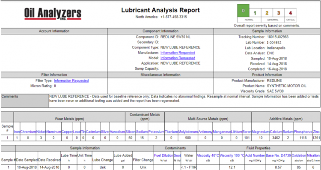Open the Filter Type Information Requested link
The width and height of the screenshot is (321, 170).
tap(71, 81)
